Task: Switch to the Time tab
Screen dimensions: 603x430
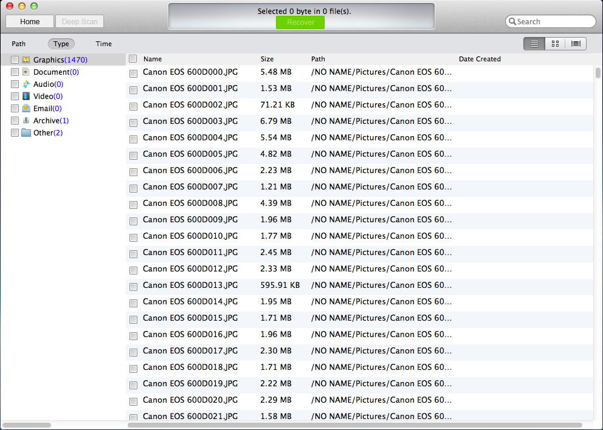Action: click(103, 44)
